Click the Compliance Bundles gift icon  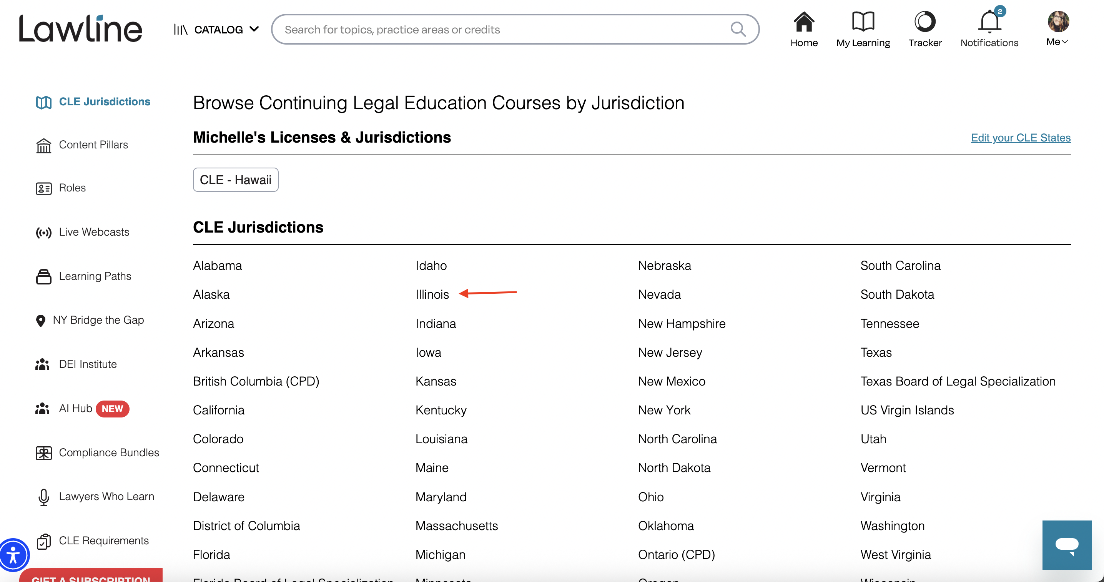44,453
